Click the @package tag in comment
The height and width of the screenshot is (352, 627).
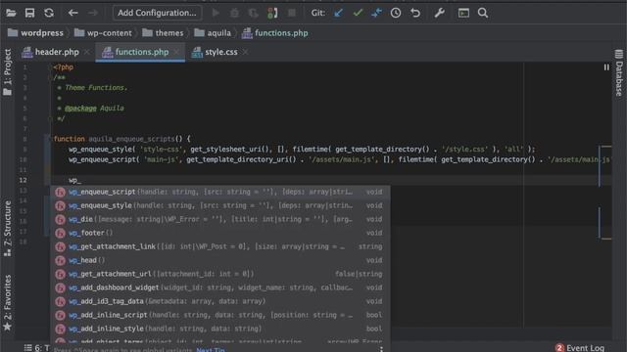pyautogui.click(x=80, y=109)
